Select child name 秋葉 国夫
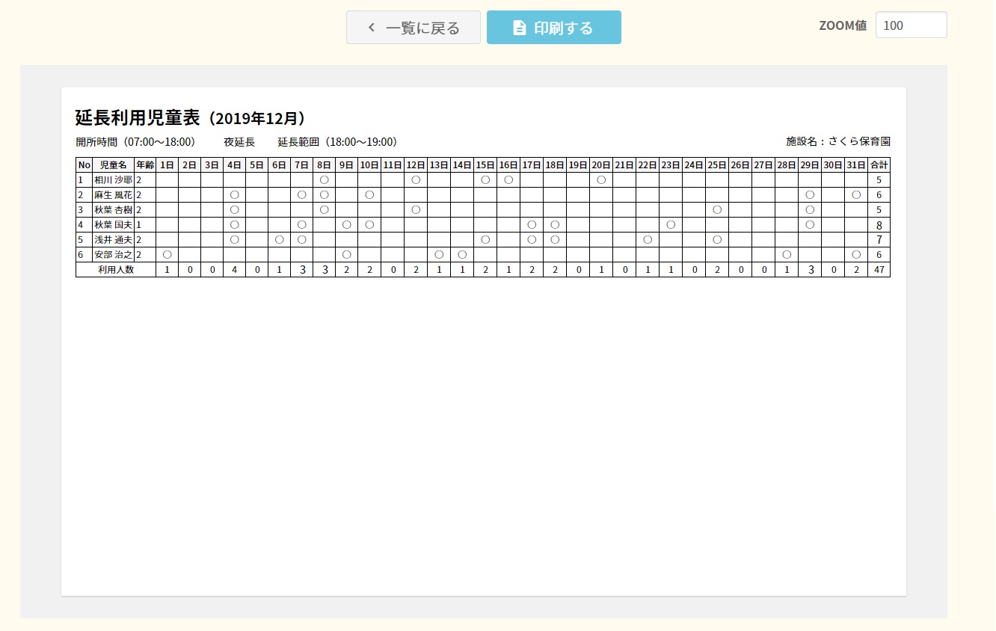This screenshot has width=996, height=631. 113,225
